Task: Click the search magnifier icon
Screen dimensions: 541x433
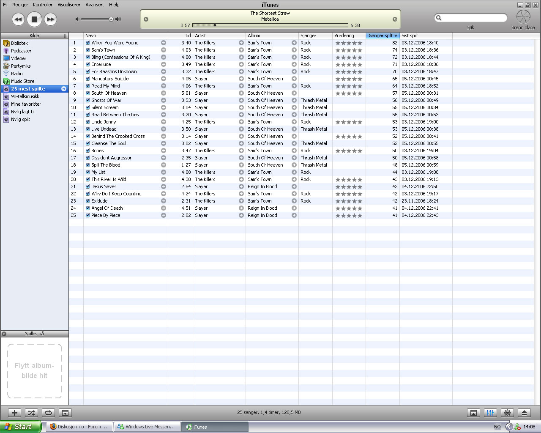Action: [x=439, y=18]
